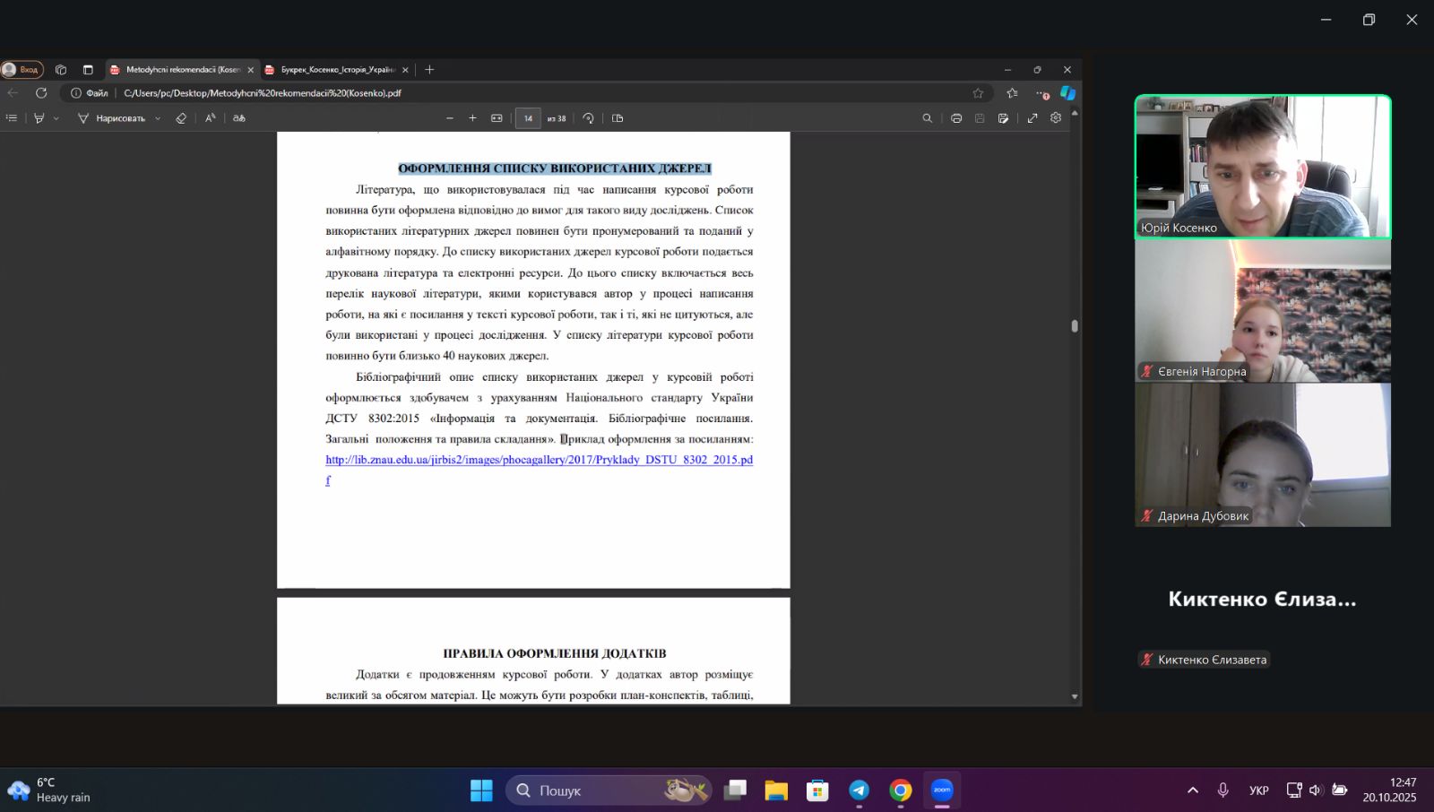This screenshot has height=812, width=1434.
Task: Open the PDF table of contents sidebar
Action: click(x=12, y=118)
